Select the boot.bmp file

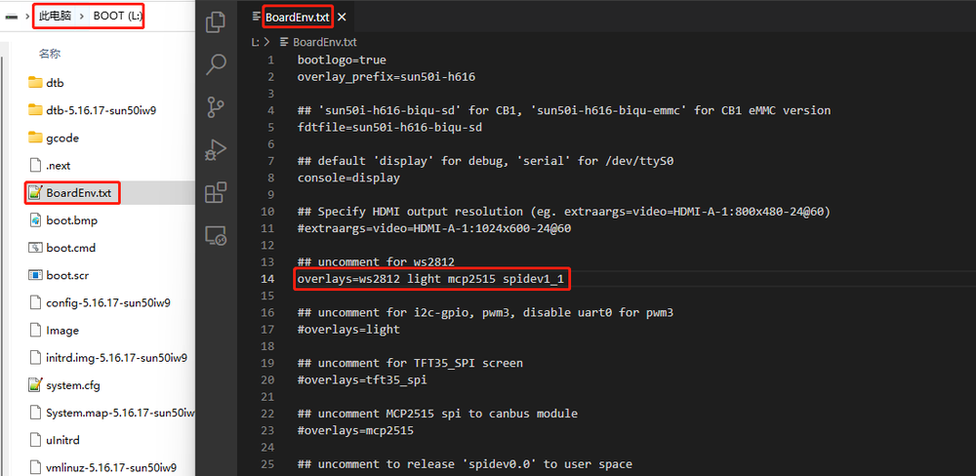point(71,220)
